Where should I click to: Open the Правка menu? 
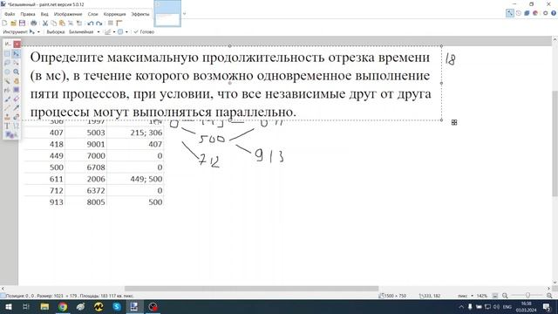(x=28, y=14)
